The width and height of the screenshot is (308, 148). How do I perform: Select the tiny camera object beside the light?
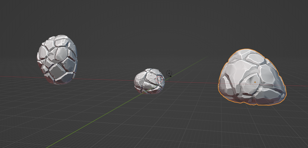pyautogui.click(x=171, y=76)
